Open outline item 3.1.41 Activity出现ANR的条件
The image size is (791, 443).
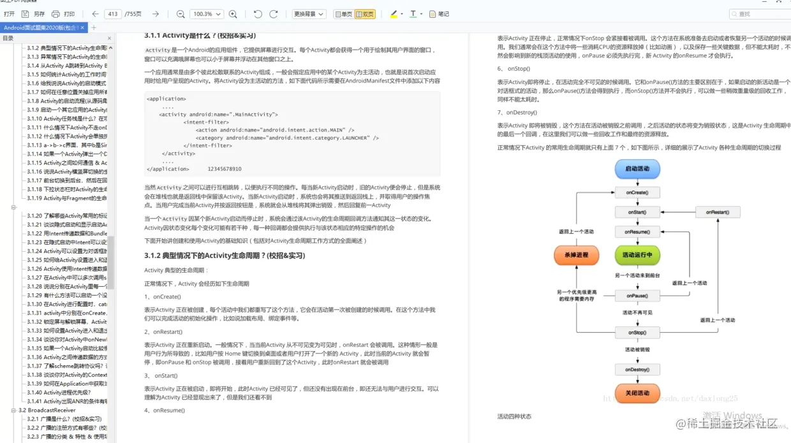[x=67, y=402]
